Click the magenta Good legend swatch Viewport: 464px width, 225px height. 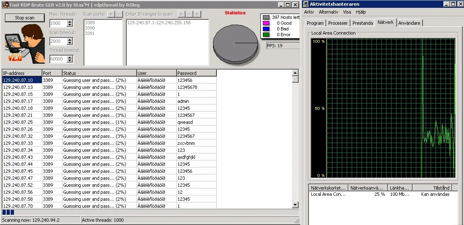point(266,23)
